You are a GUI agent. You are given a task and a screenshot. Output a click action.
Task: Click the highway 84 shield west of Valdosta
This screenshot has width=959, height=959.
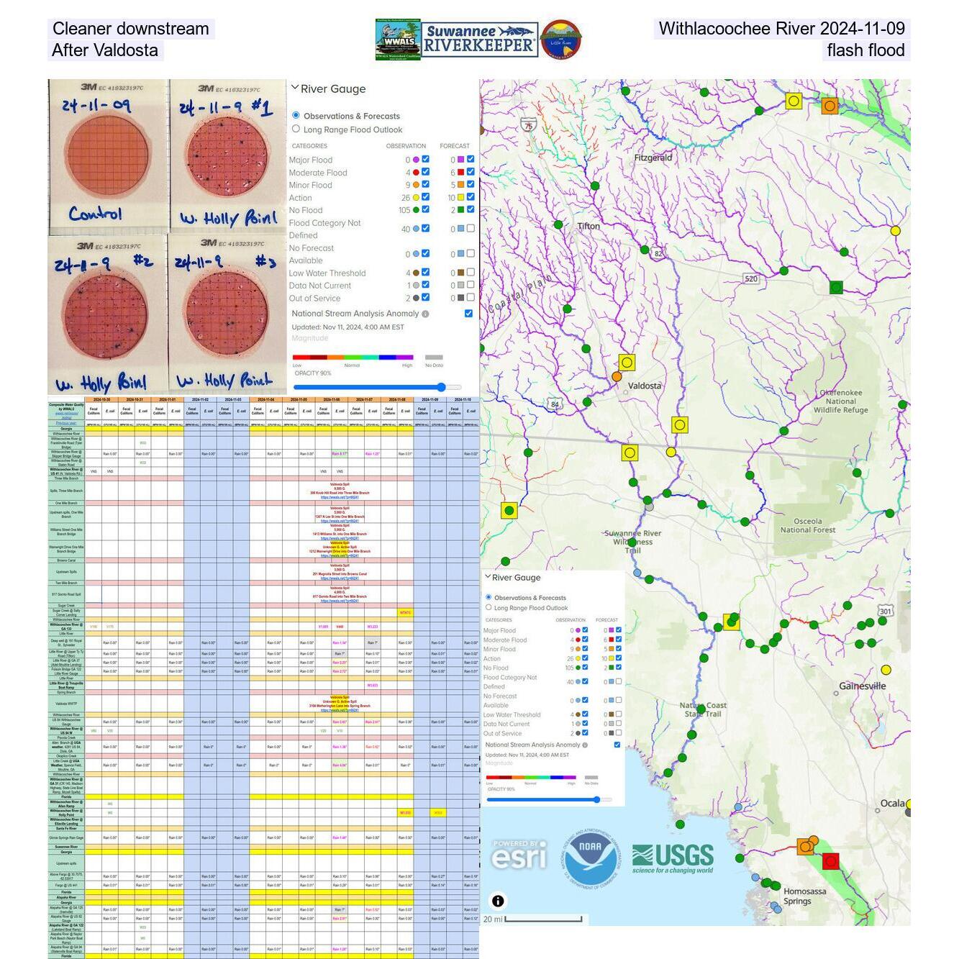[x=554, y=404]
